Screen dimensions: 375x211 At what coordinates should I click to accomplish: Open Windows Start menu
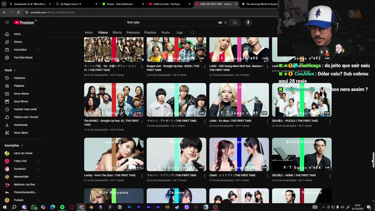click(x=4, y=207)
